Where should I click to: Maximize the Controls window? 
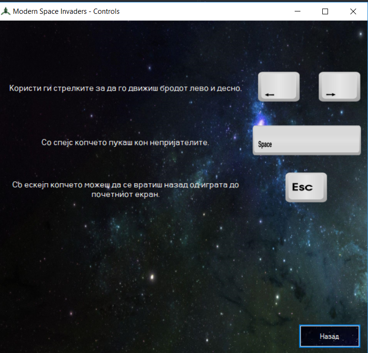click(x=325, y=11)
